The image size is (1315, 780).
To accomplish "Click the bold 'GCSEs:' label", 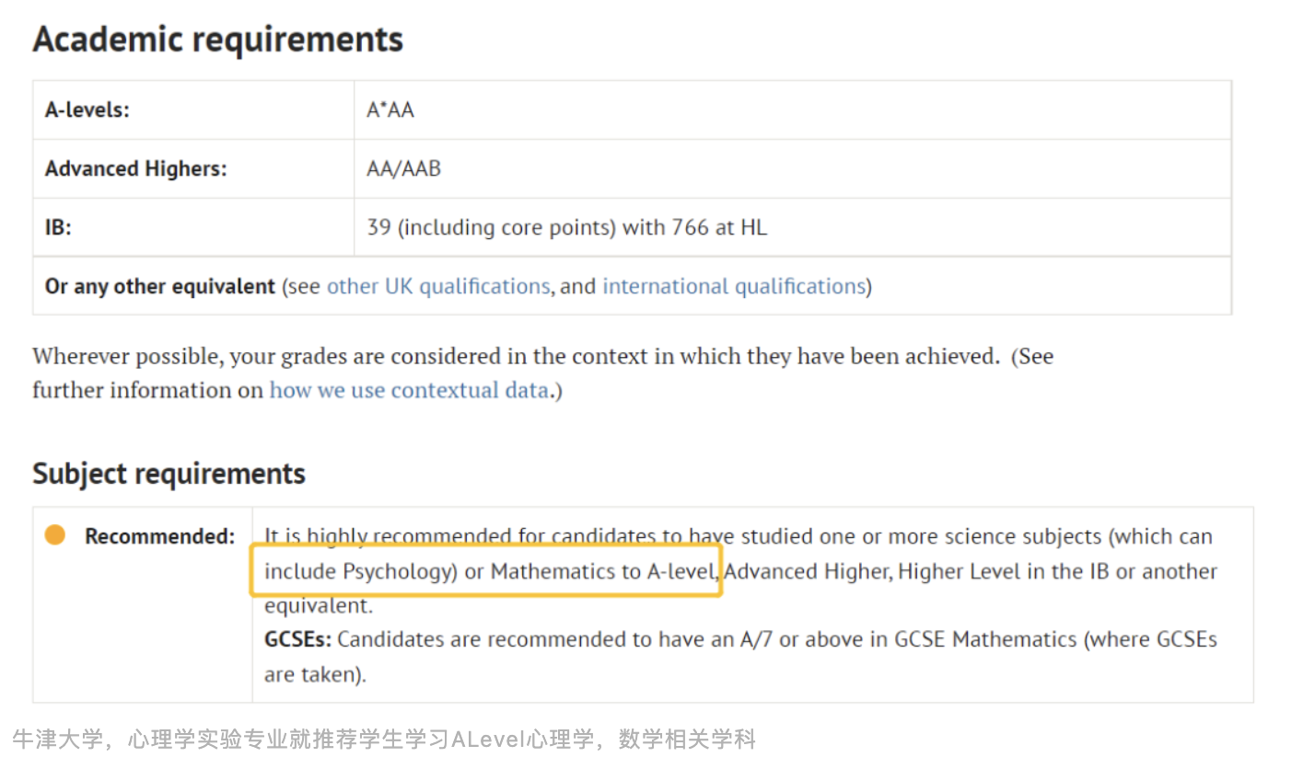I will coord(297,639).
